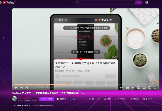Enter full screen mode

coord(155,88)
